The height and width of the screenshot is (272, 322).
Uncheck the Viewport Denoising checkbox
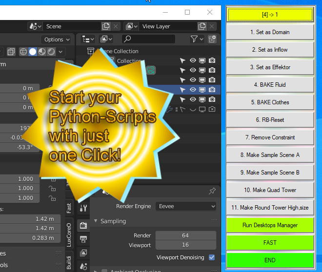click(x=212, y=257)
